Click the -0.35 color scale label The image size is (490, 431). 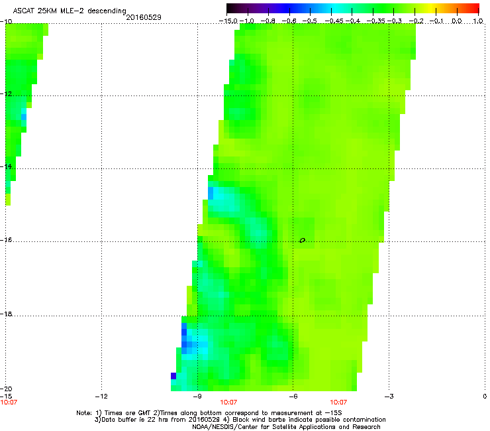tap(376, 21)
